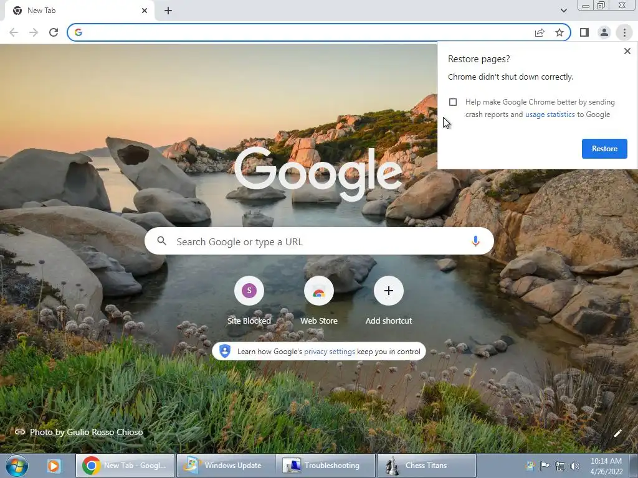The image size is (638, 478).
Task: Go back with the browser back arrow
Action: pyautogui.click(x=14, y=32)
